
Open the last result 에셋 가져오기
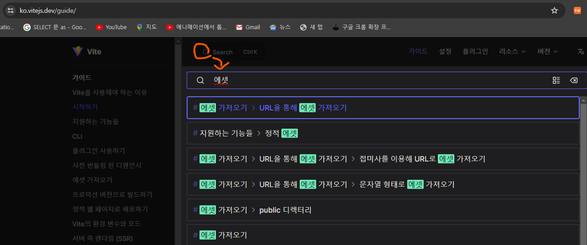(383, 235)
